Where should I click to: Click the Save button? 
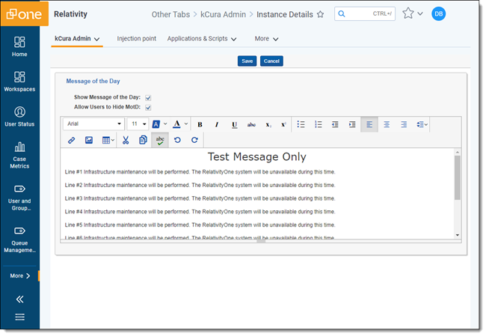click(247, 61)
